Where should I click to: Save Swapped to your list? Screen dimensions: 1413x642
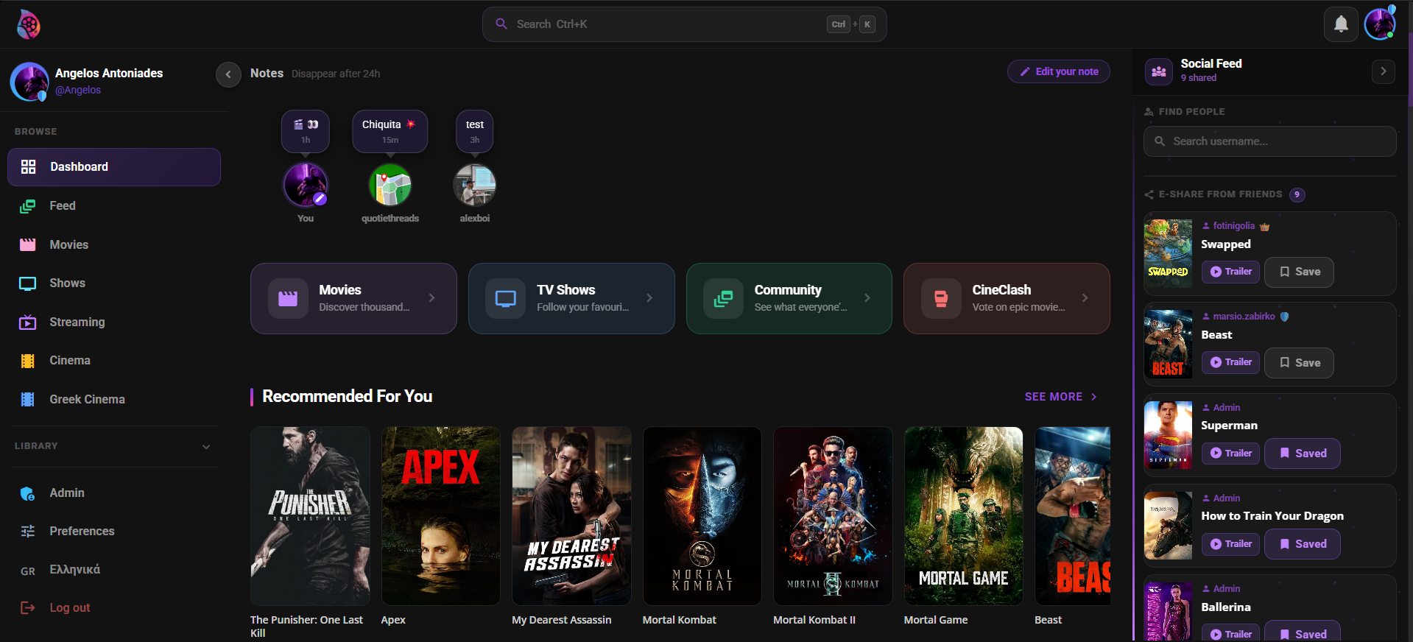pyautogui.click(x=1299, y=272)
